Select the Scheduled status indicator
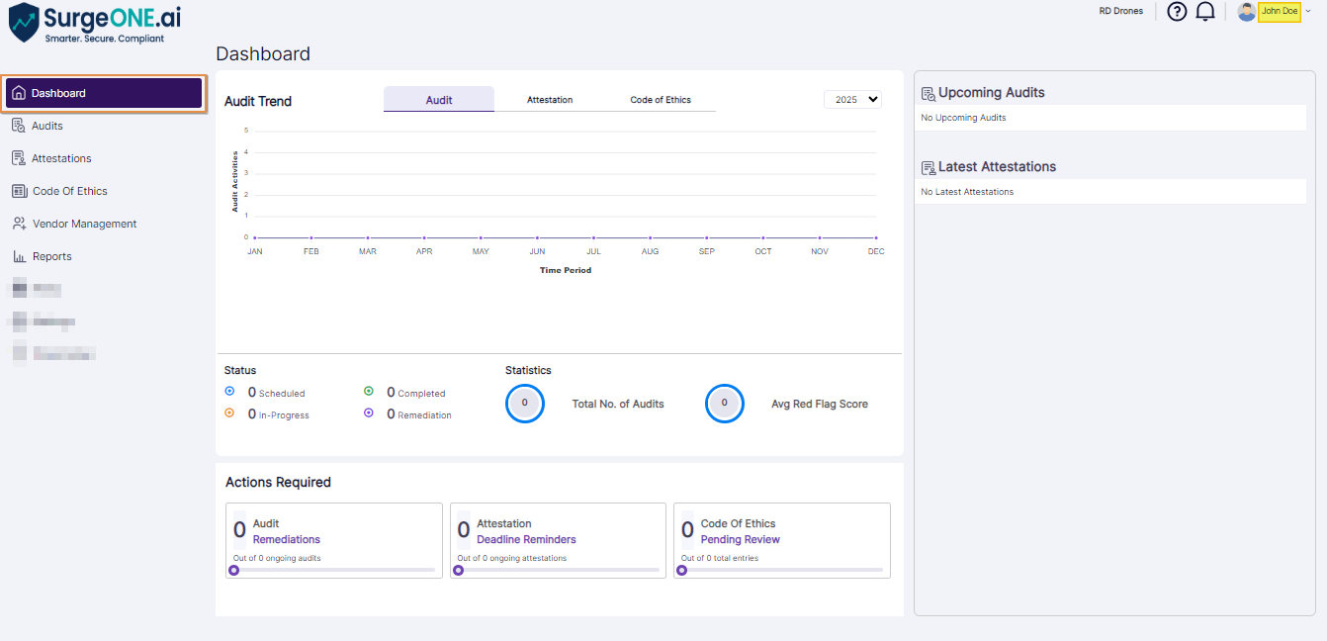Image resolution: width=1327 pixels, height=641 pixels. point(230,392)
